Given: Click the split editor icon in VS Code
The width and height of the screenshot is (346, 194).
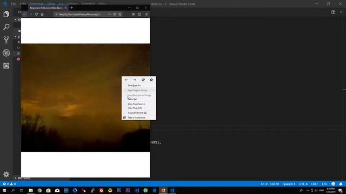Looking at the screenshot, I should [x=333, y=12].
